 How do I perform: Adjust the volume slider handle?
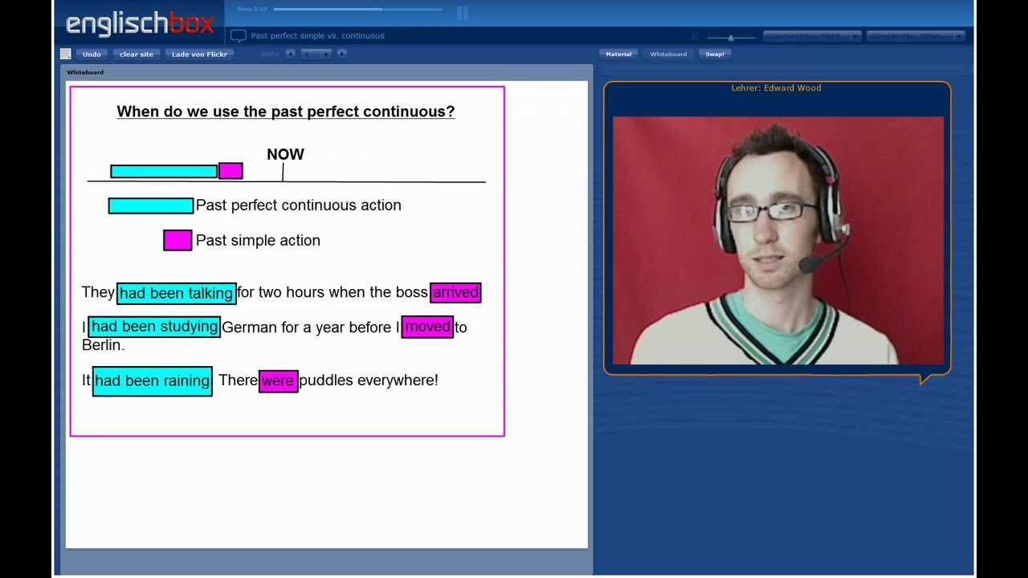[x=731, y=37]
